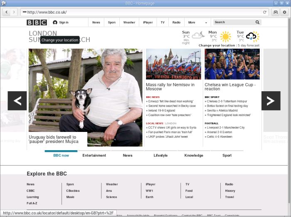The height and width of the screenshot is (217, 291).
Task: Click the Chelsea celebration thumbnail image
Action: (232, 64)
